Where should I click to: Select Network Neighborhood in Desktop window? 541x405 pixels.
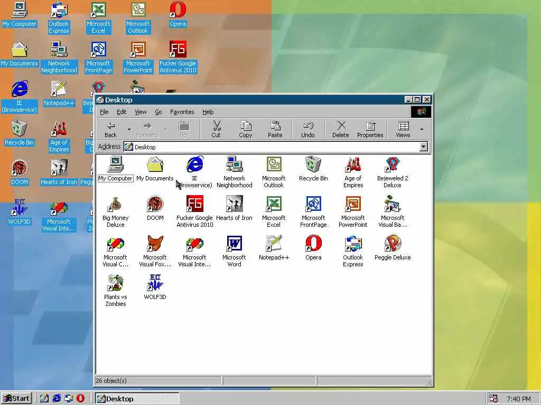tap(234, 172)
